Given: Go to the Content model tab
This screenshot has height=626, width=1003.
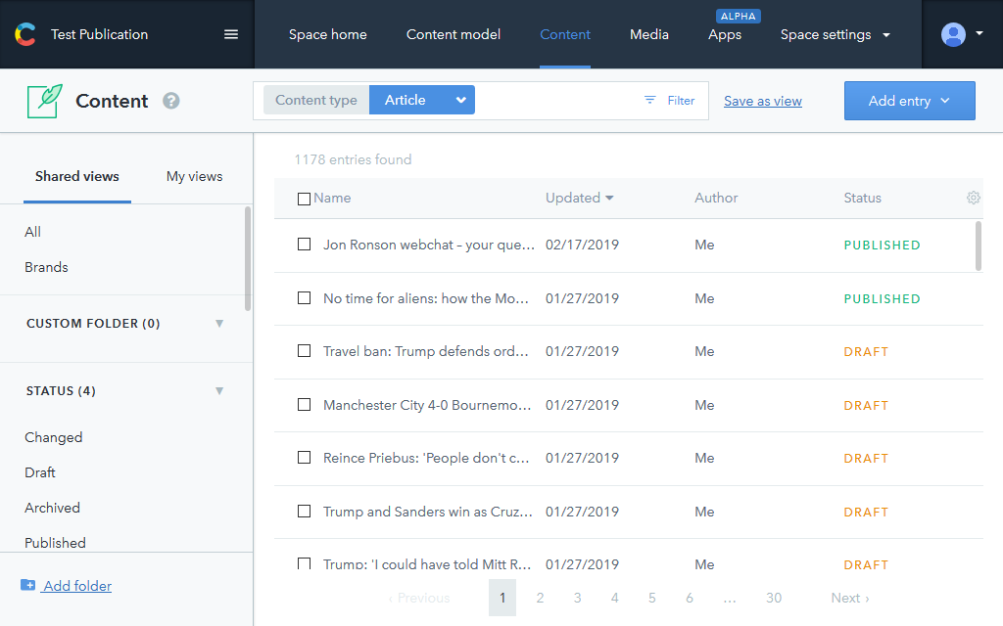Looking at the screenshot, I should tap(454, 35).
